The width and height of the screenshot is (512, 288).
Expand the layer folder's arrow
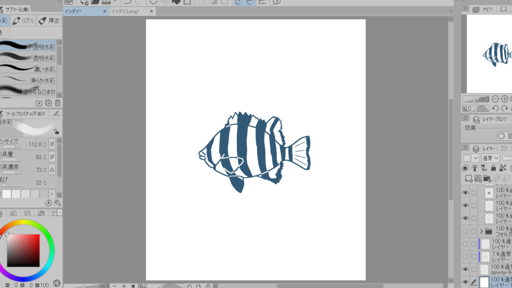coord(481,231)
